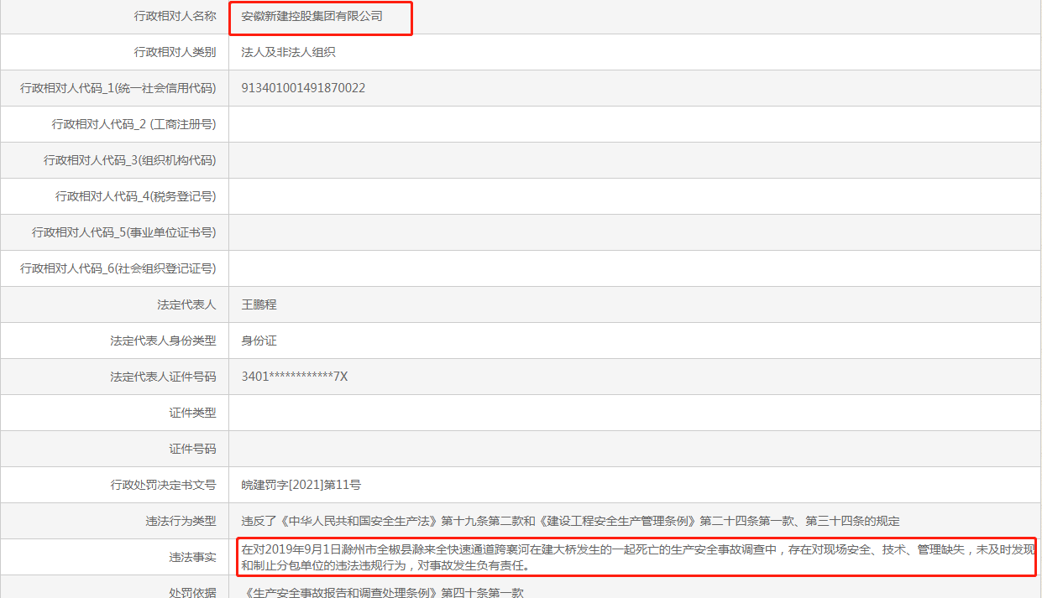
Task: Select legal representative name 王鹏程
Action: point(259,304)
